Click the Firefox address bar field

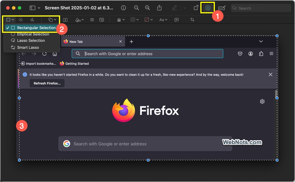click(147, 54)
